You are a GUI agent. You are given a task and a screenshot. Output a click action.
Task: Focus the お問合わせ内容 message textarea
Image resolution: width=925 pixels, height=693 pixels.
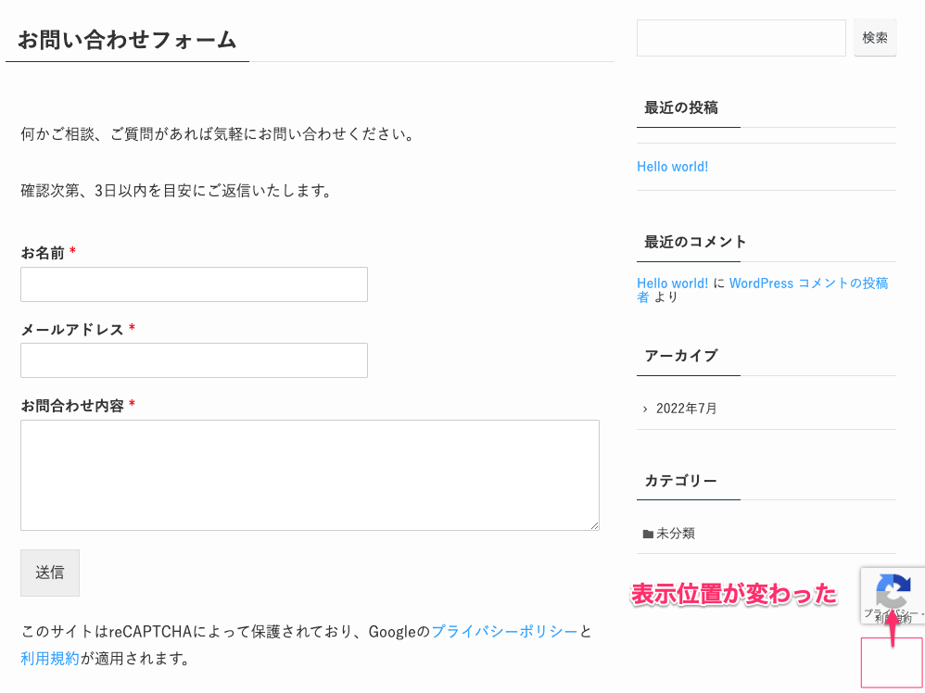tap(310, 474)
